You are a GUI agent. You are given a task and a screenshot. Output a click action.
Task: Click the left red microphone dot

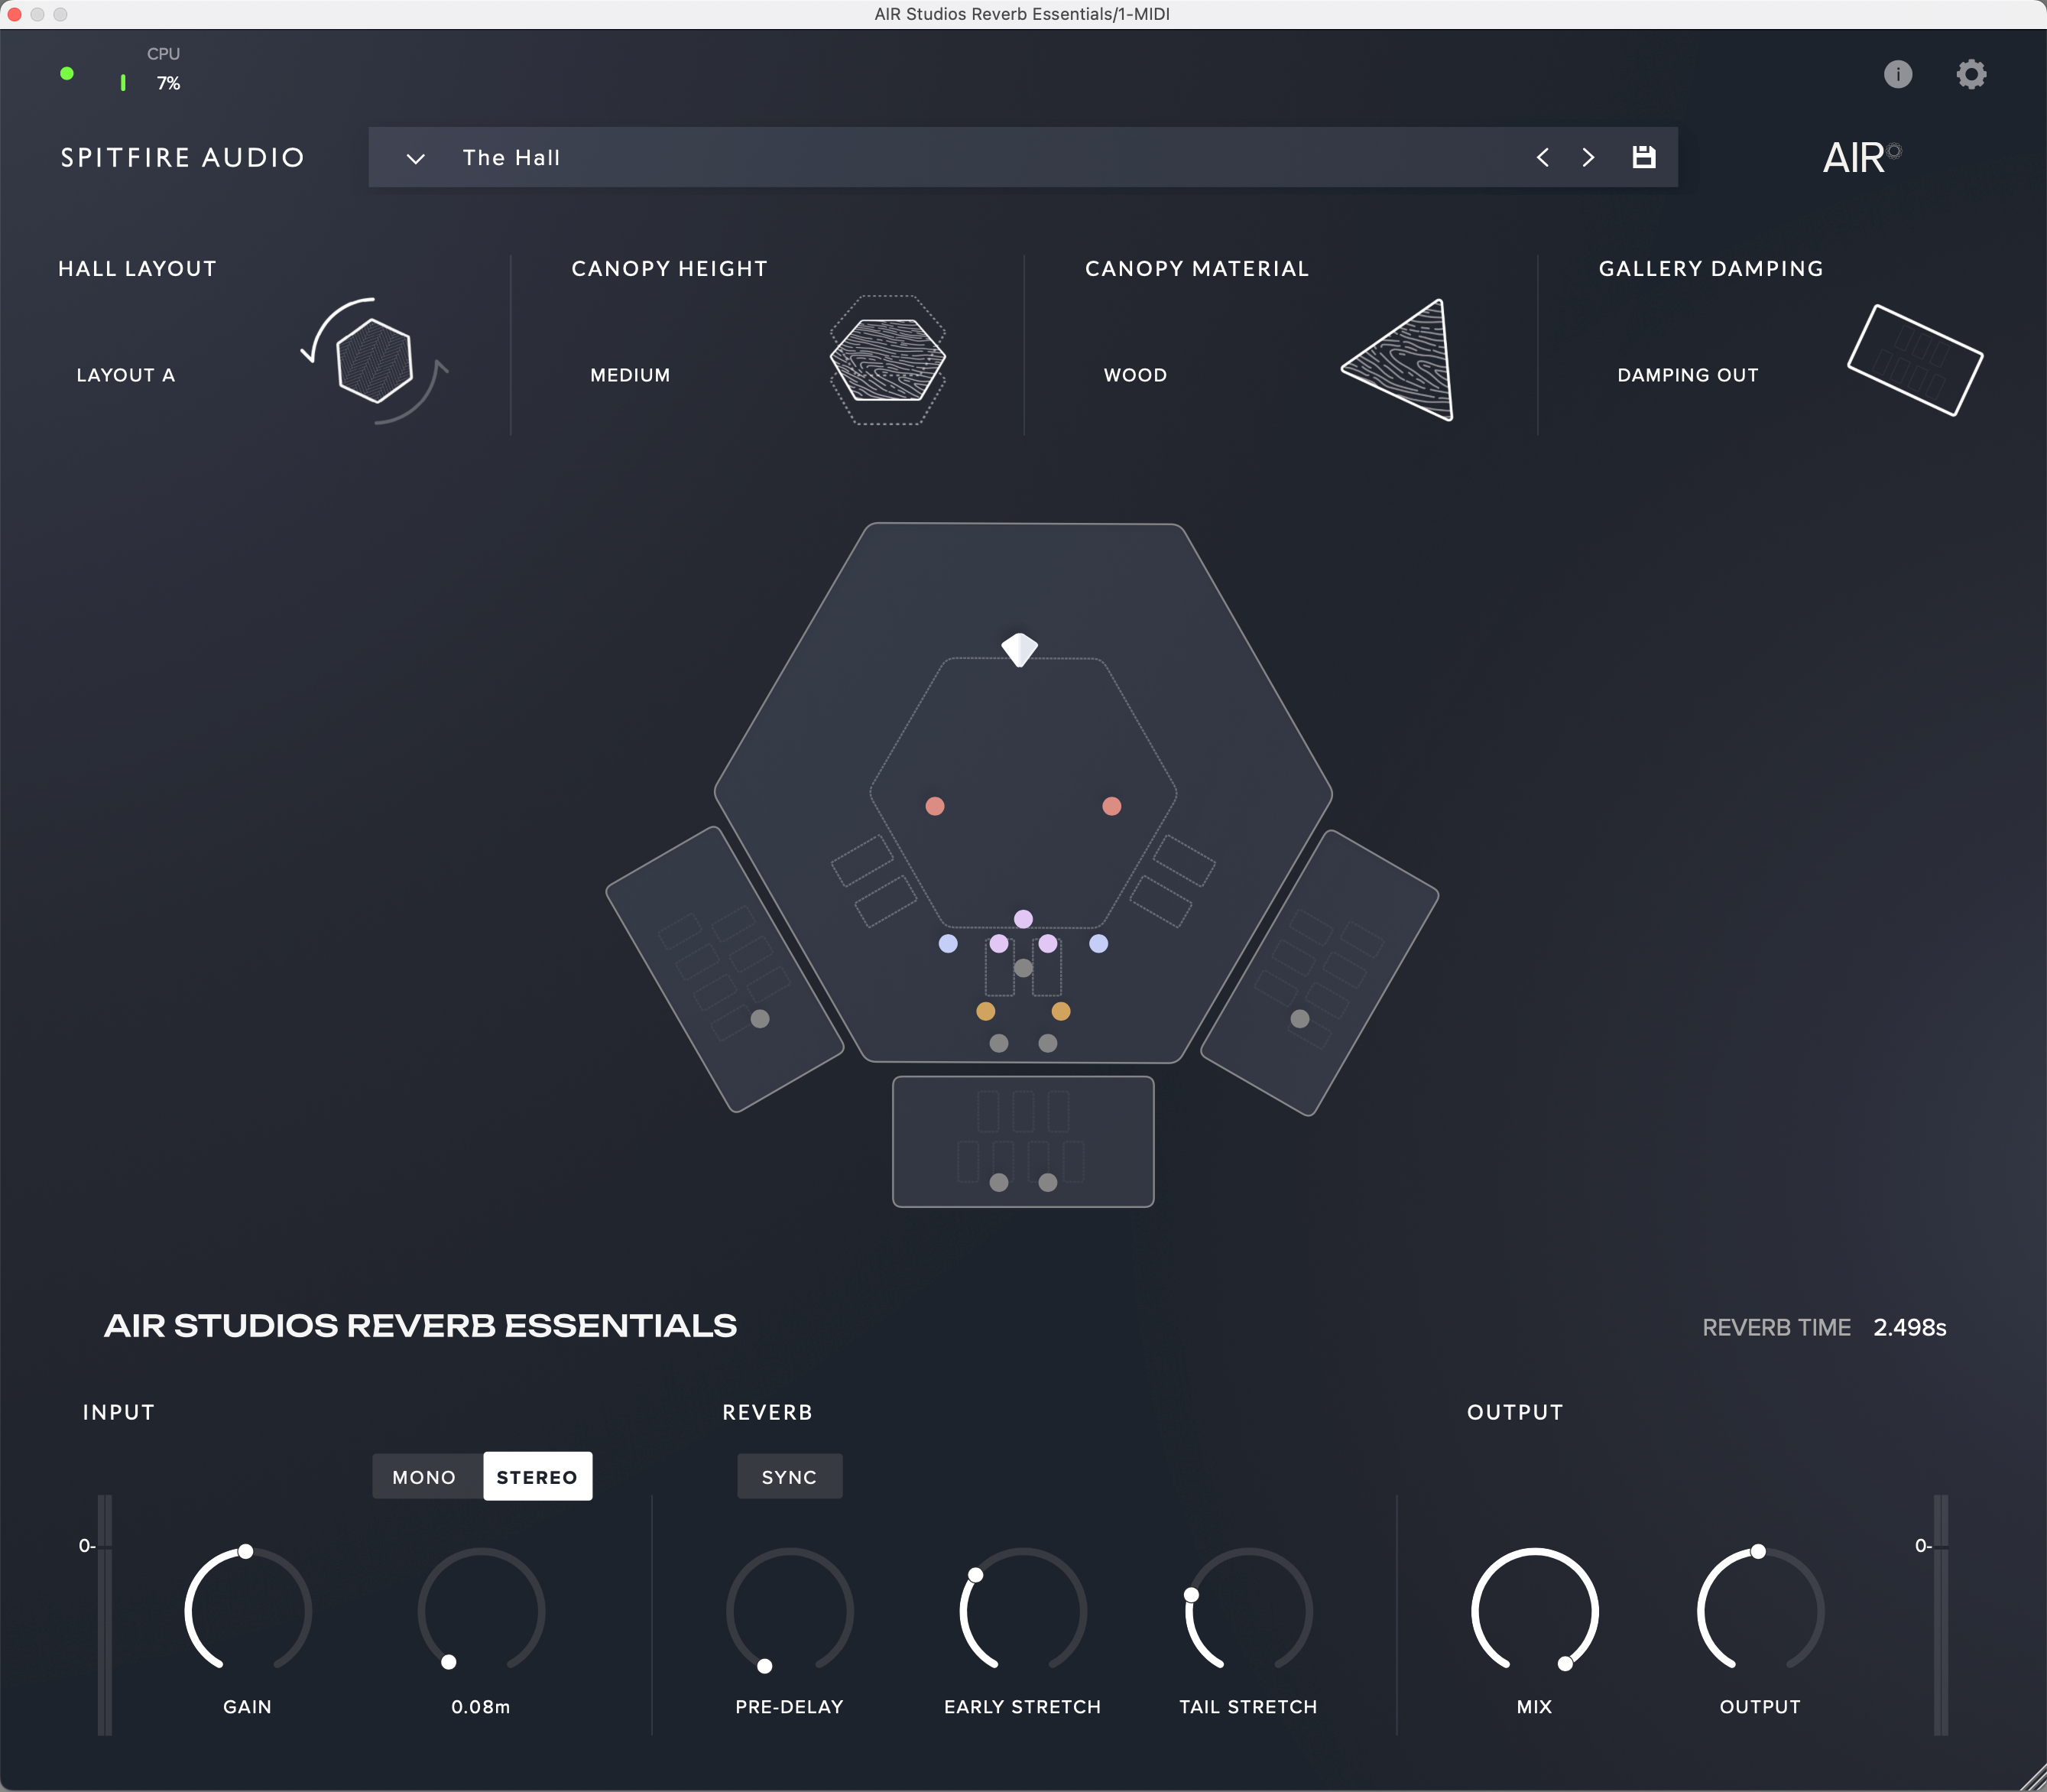point(935,806)
